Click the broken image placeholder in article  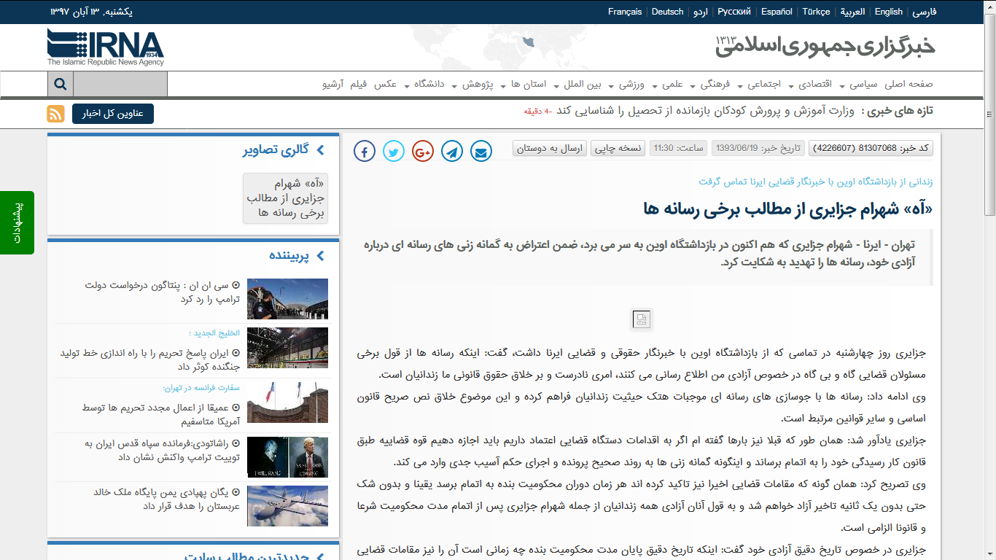pos(642,319)
